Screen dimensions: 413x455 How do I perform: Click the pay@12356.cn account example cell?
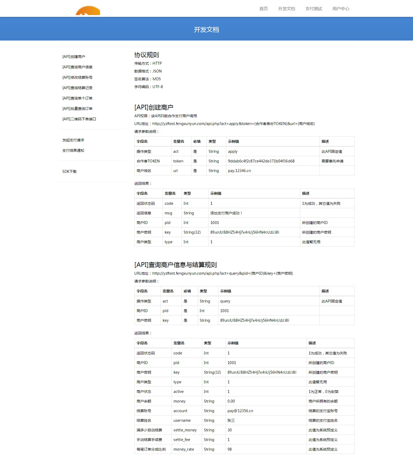click(x=240, y=411)
